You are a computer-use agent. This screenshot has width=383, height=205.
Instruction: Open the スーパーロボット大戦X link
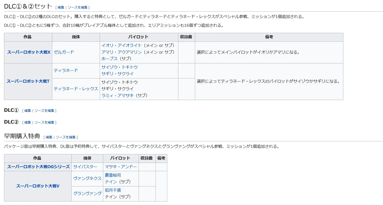(x=29, y=52)
